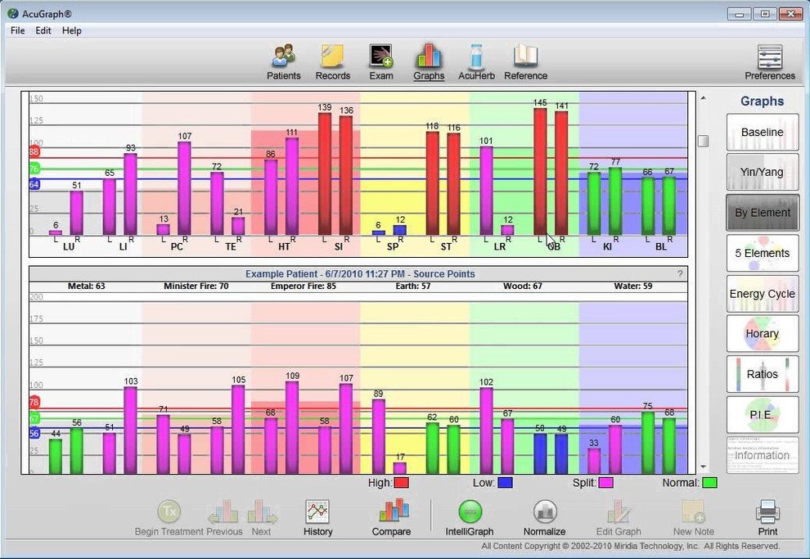
Task: Open the Patients section
Action: pyautogui.click(x=283, y=62)
